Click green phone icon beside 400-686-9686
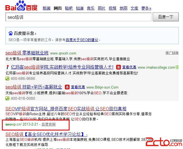 tap(7, 78)
